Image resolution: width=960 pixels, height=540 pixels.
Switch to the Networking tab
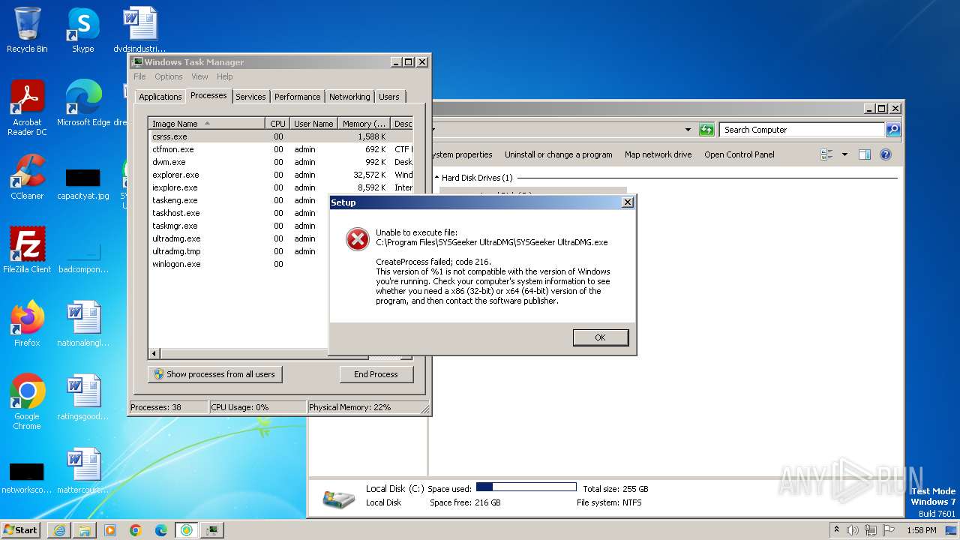[x=349, y=97]
